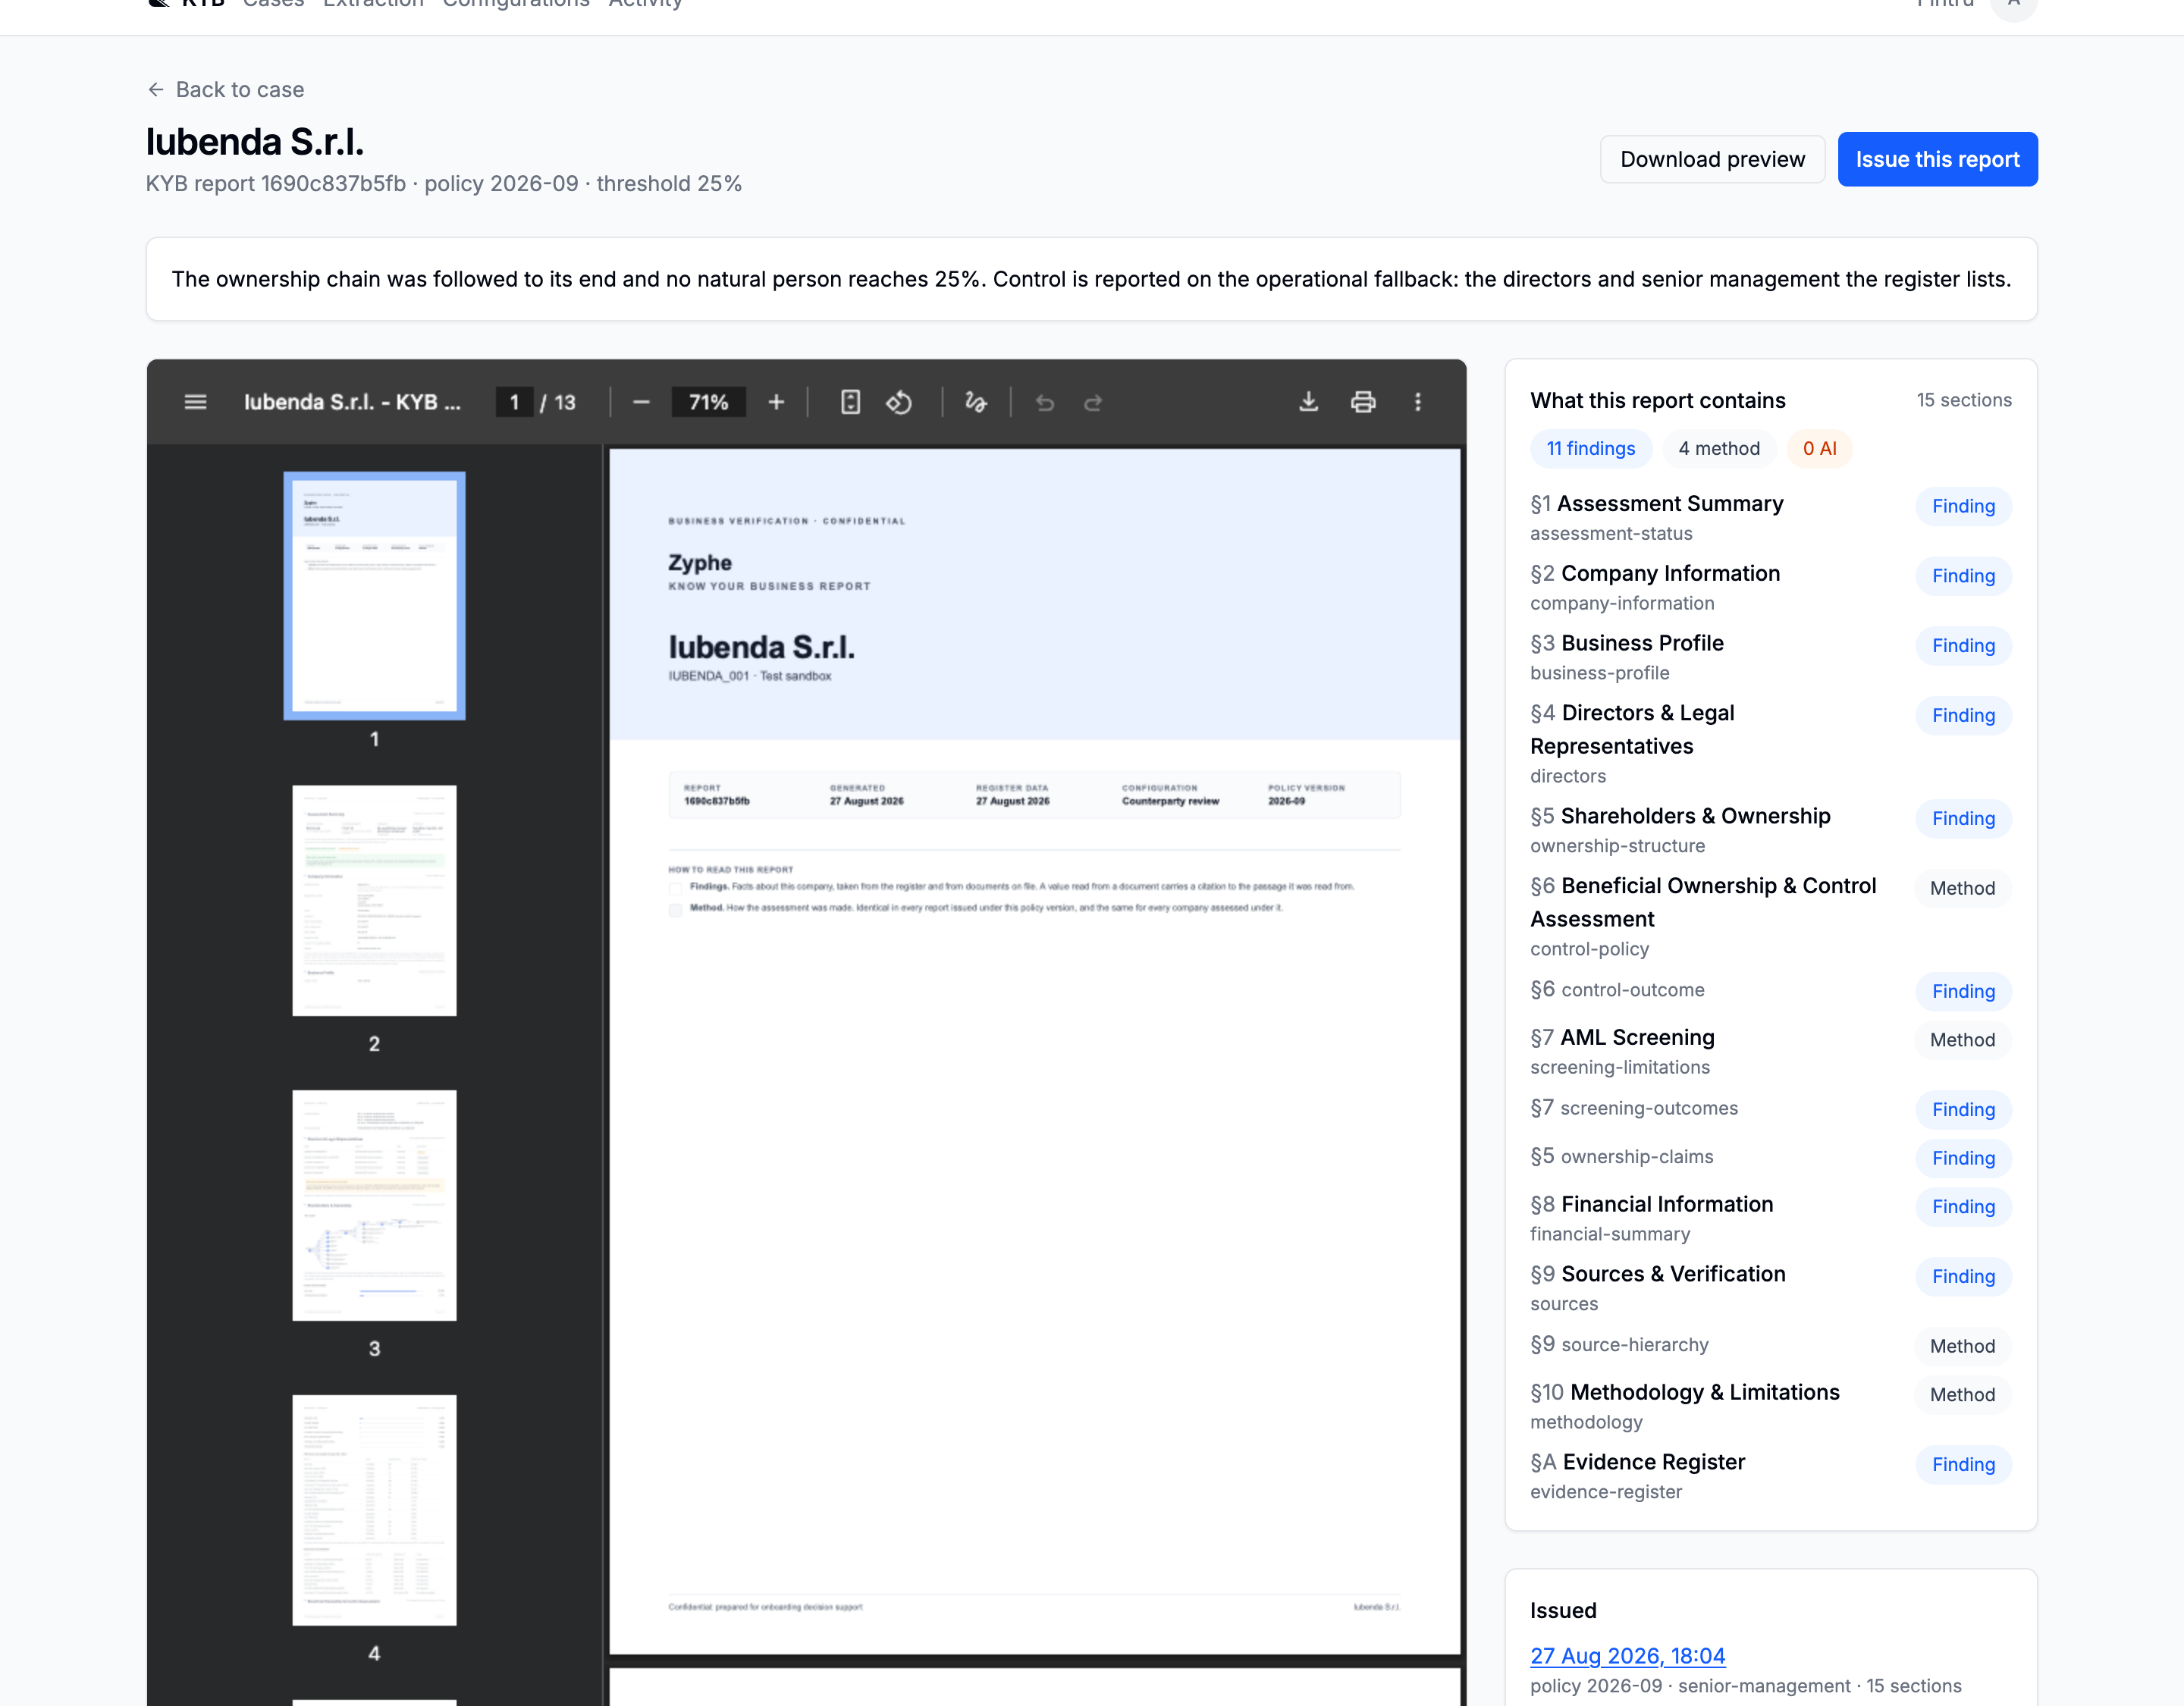Image resolution: width=2184 pixels, height=1706 pixels.
Task: Open §9 Sources & Verification section
Action: coord(1771,1288)
